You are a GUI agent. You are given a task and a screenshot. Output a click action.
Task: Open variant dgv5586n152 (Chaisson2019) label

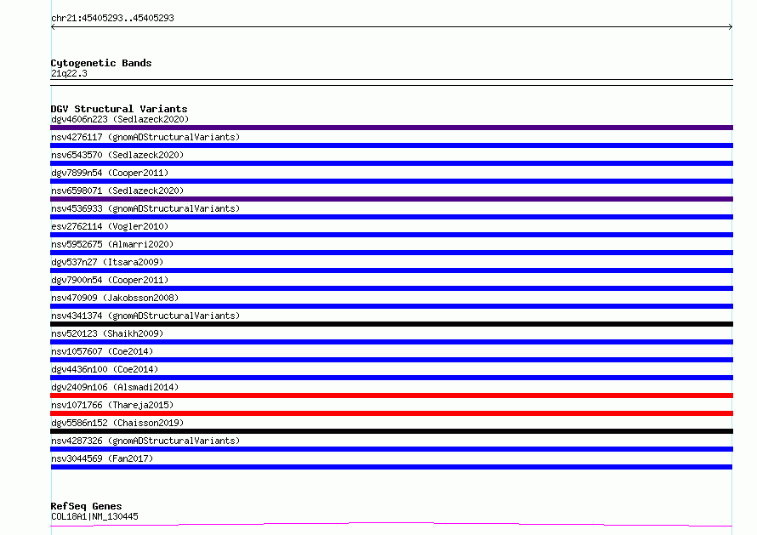(117, 423)
